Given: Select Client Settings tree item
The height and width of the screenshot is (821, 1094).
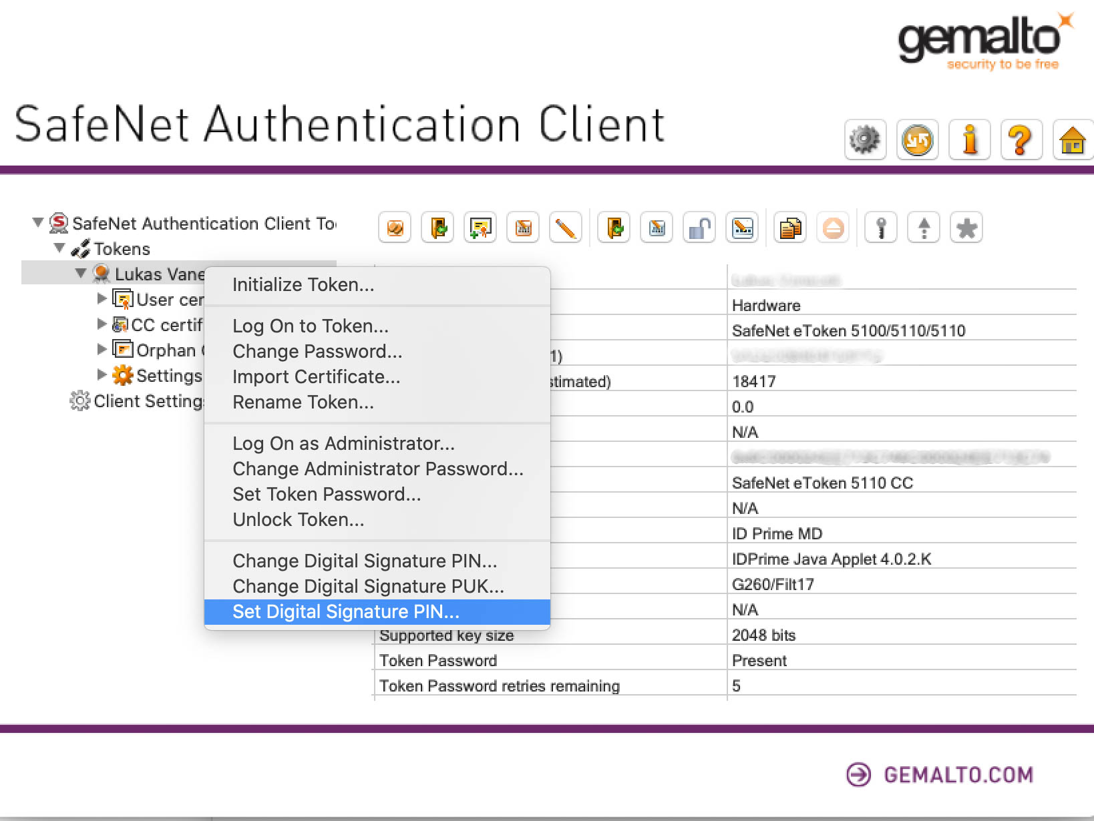Looking at the screenshot, I should 148,401.
